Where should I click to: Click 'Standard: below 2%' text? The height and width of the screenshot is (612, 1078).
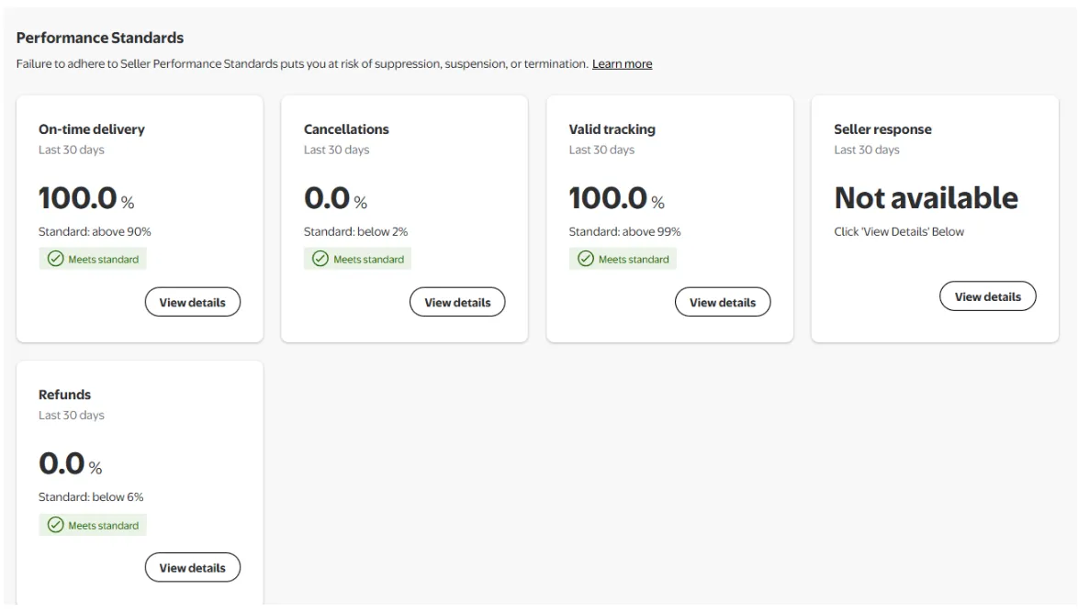pyautogui.click(x=355, y=231)
